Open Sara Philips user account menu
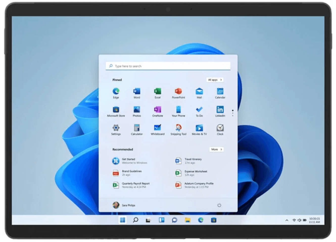 pos(124,205)
